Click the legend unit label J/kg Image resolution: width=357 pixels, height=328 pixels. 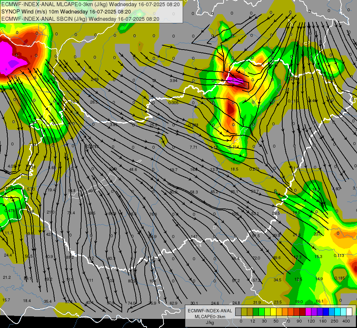click(210, 323)
